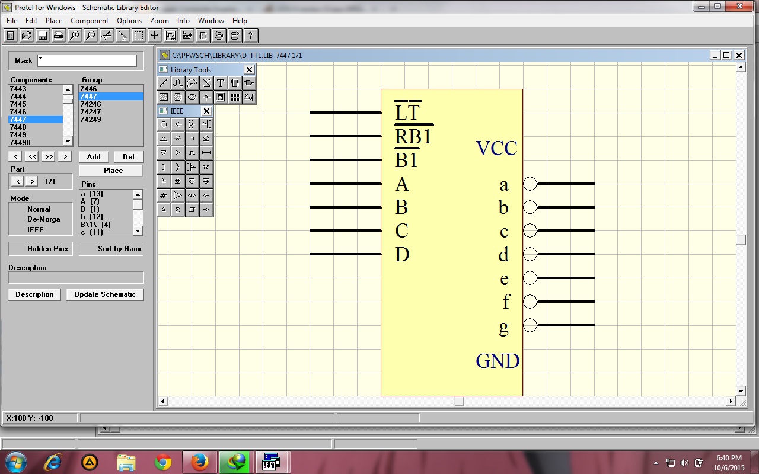Viewport: 759px width, 474px height.
Task: Open the Zoom menu
Action: tap(160, 20)
